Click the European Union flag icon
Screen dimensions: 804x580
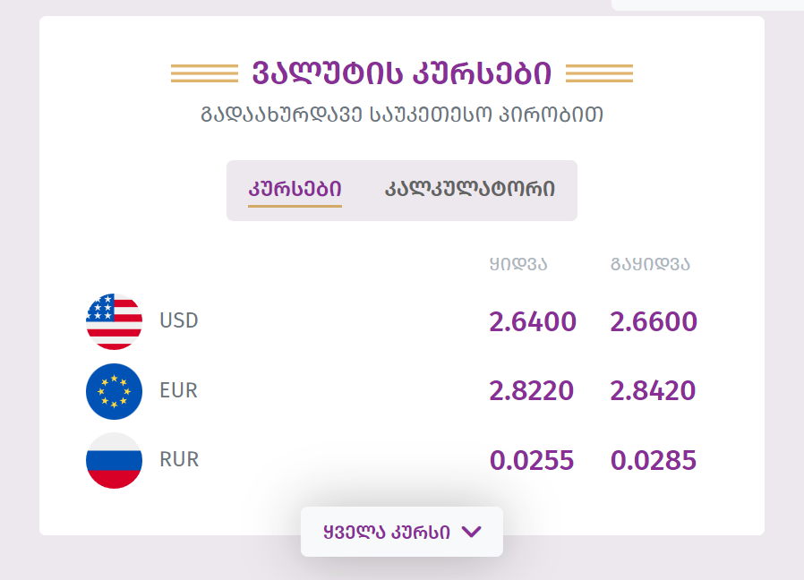[114, 391]
